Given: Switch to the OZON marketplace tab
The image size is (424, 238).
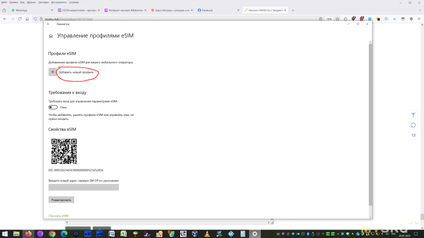Looking at the screenshot, I should pos(78,10).
